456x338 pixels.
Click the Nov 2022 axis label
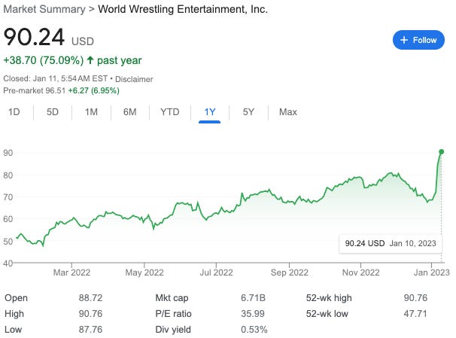[361, 273]
